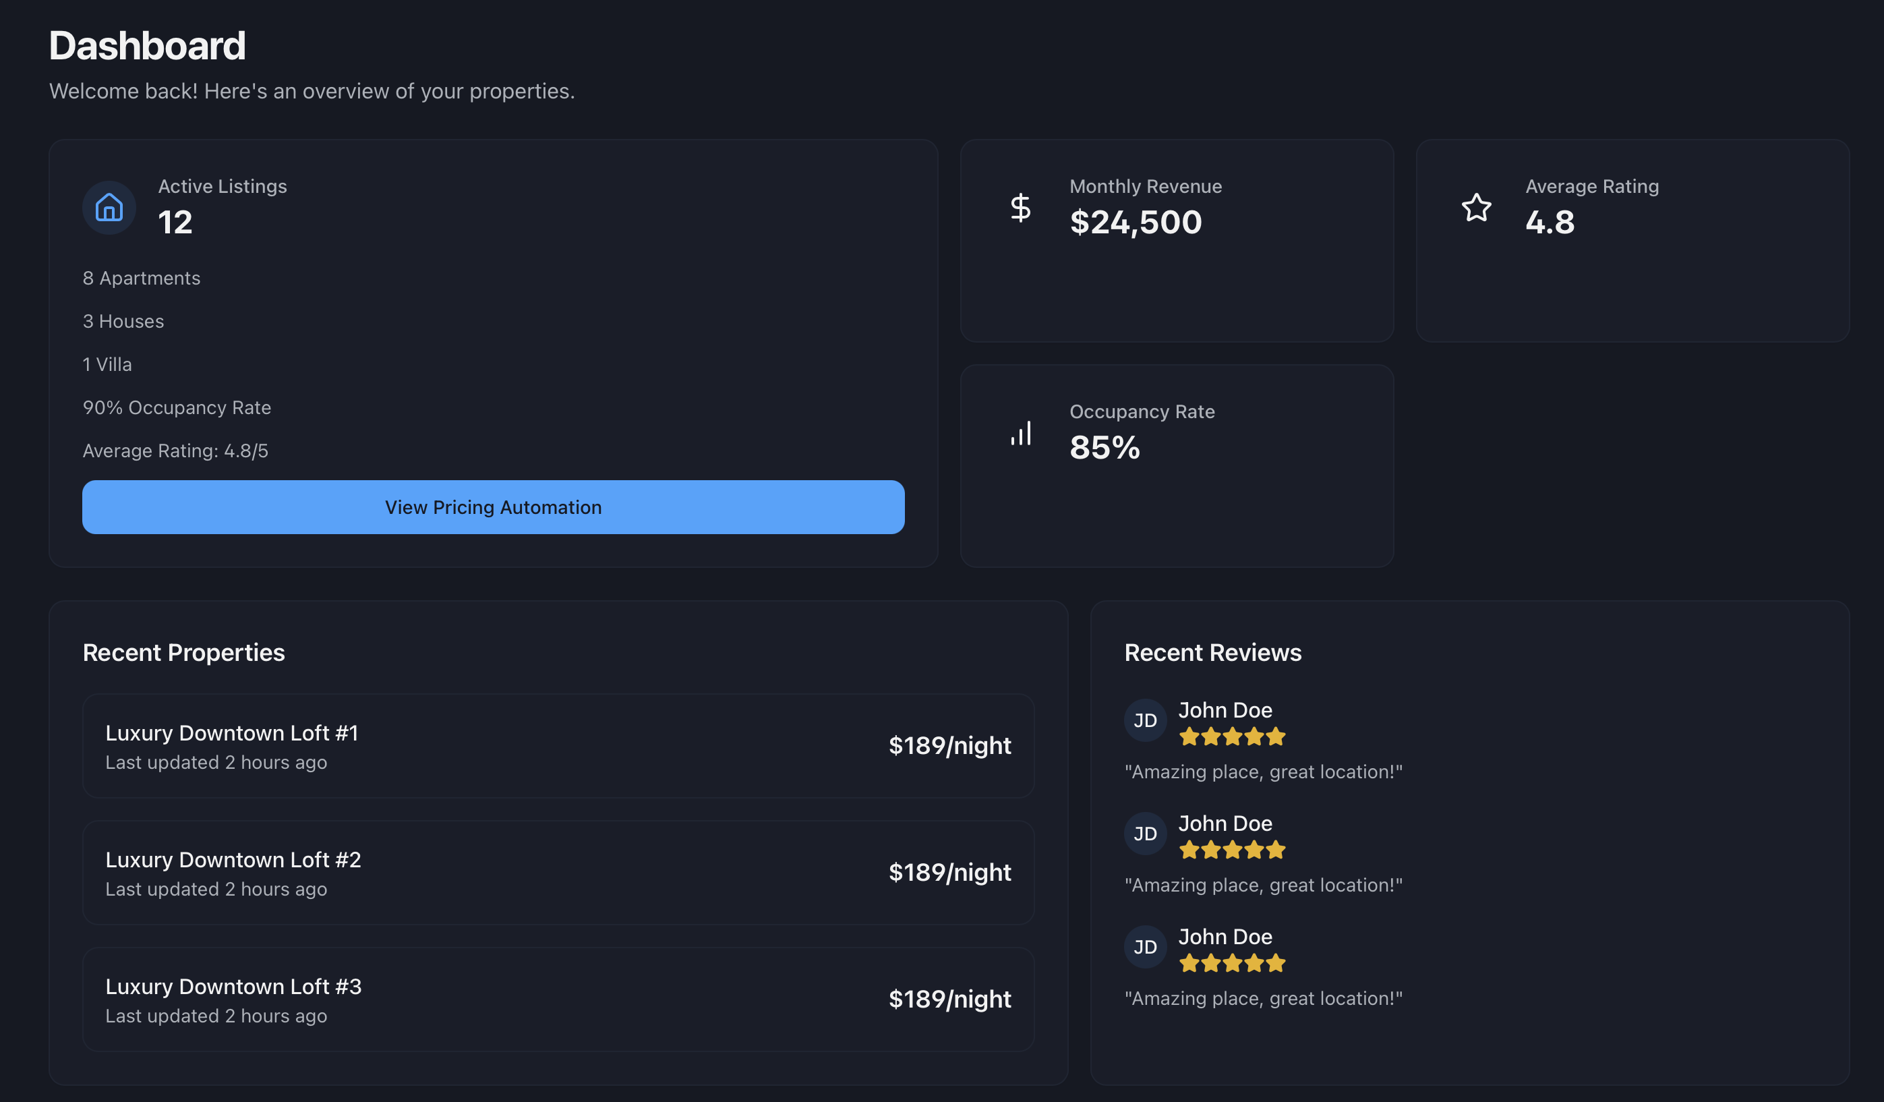Click the bar chart Occupancy Rate icon
Screen dimensions: 1884x1102
pos(1020,433)
